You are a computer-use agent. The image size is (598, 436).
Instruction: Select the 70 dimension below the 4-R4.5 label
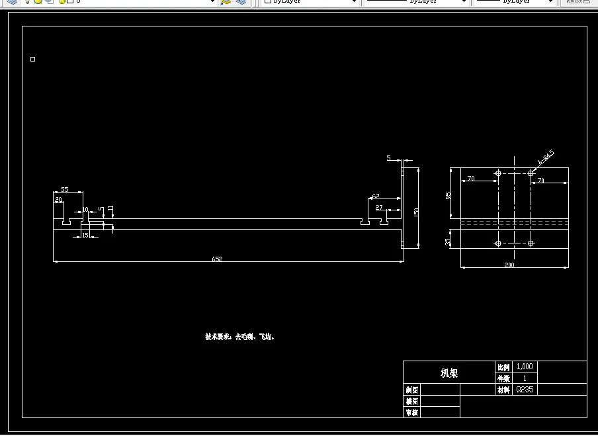click(x=541, y=180)
